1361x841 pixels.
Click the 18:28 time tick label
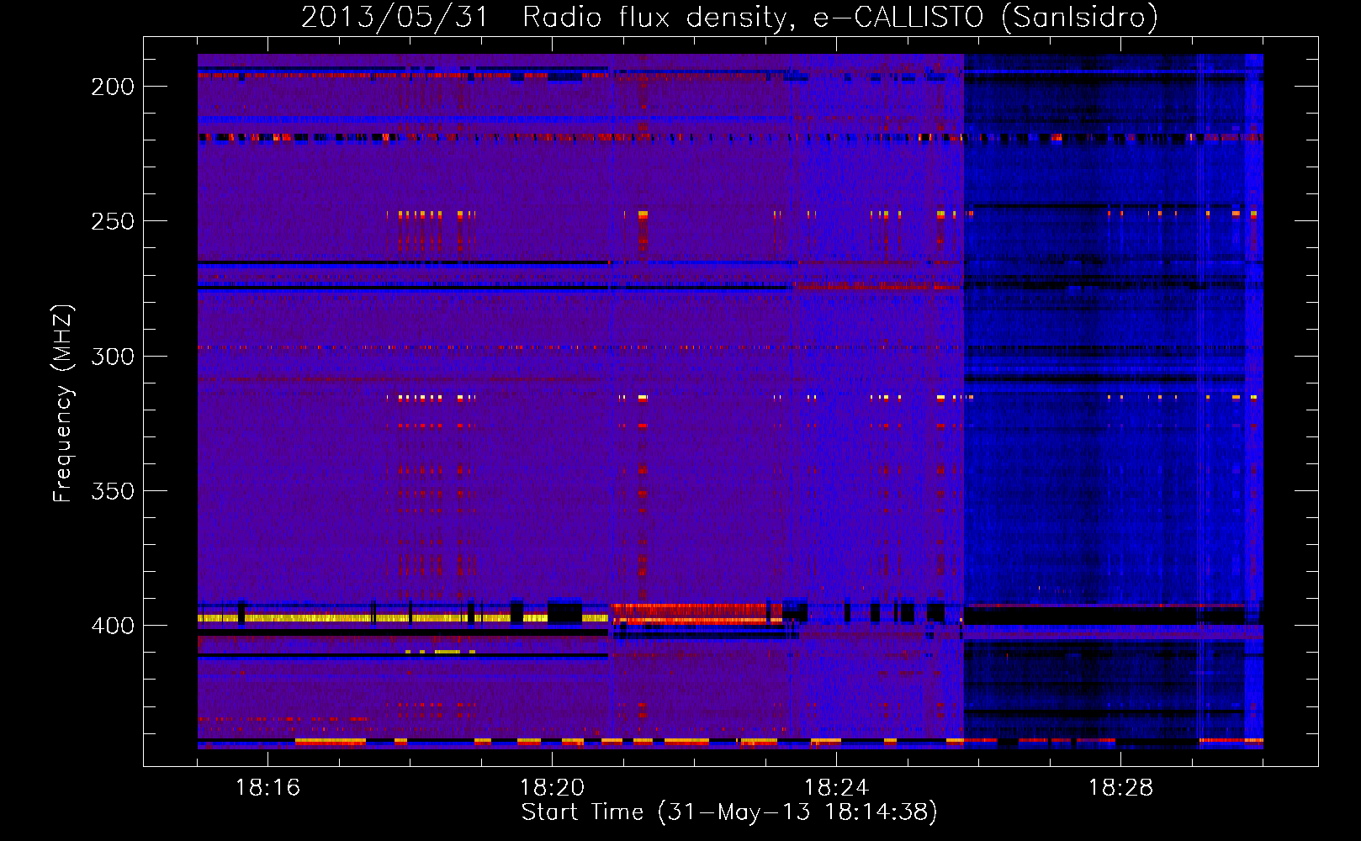click(x=1120, y=787)
